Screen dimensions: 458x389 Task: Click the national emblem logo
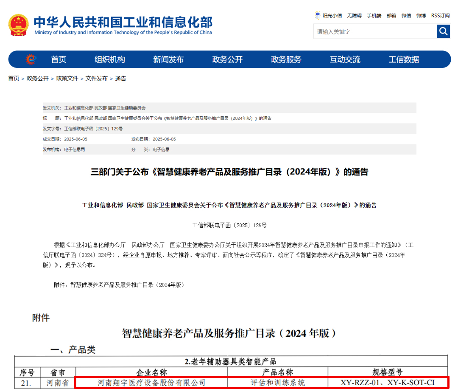(x=18, y=25)
